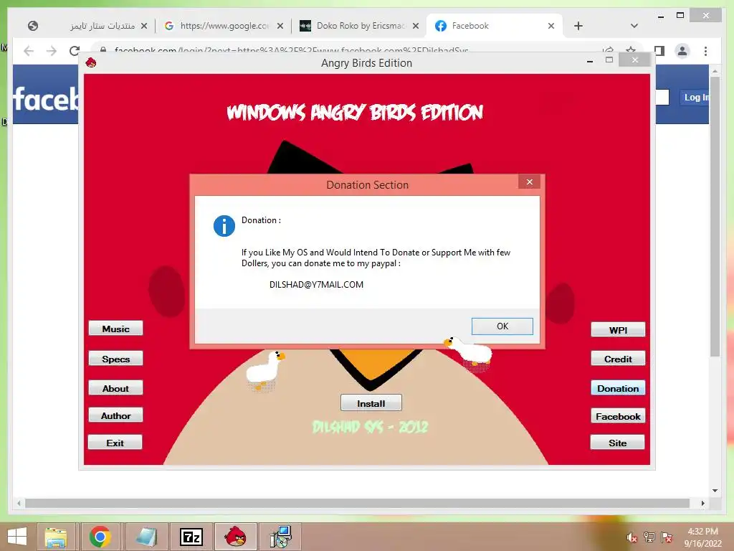The height and width of the screenshot is (551, 734).
Task: Click the Install button
Action: 371,403
